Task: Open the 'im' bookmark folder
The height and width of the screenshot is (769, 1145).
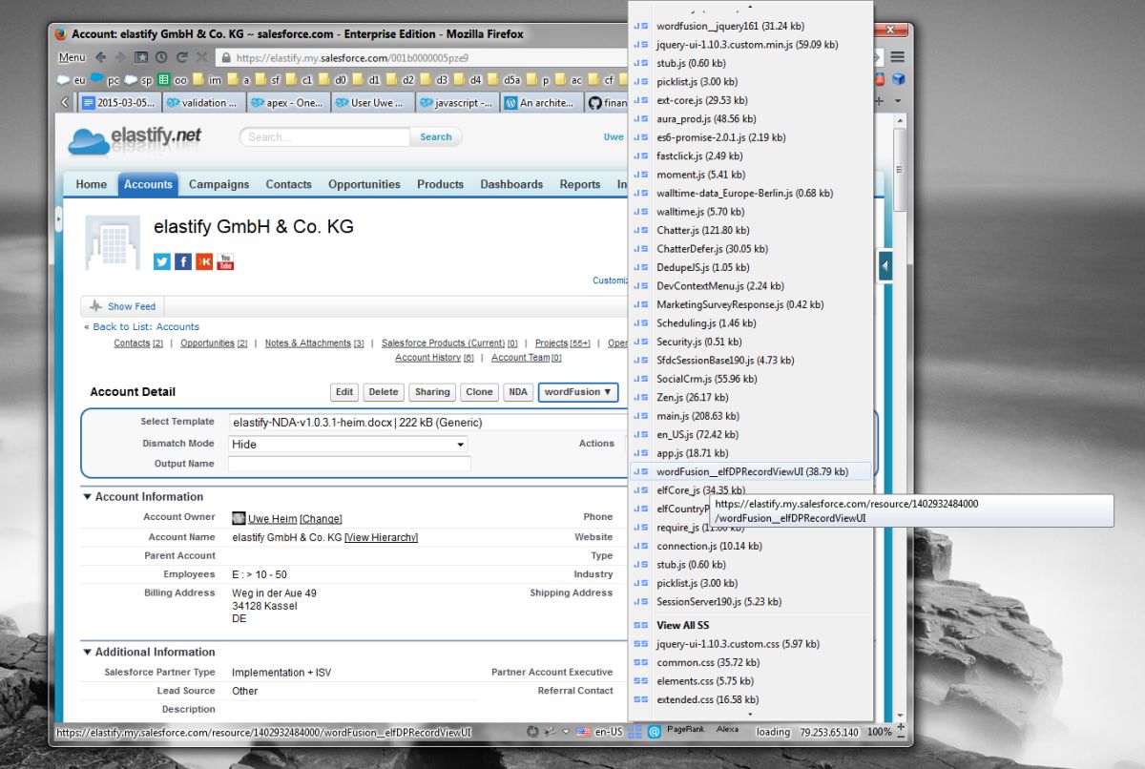Action: pos(207,80)
